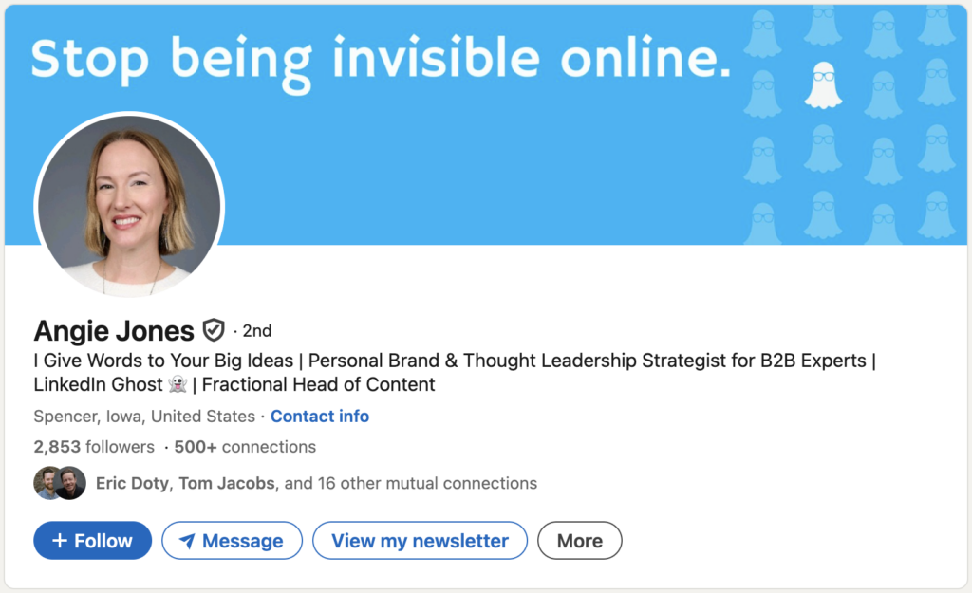The width and height of the screenshot is (972, 593).
Task: Click the 2nd degree connection label
Action: point(256,331)
